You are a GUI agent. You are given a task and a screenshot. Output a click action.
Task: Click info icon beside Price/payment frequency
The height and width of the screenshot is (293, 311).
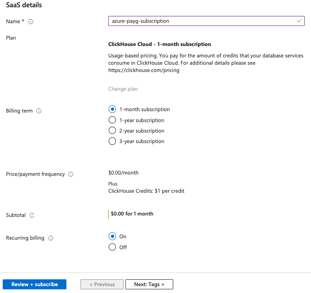click(71, 174)
